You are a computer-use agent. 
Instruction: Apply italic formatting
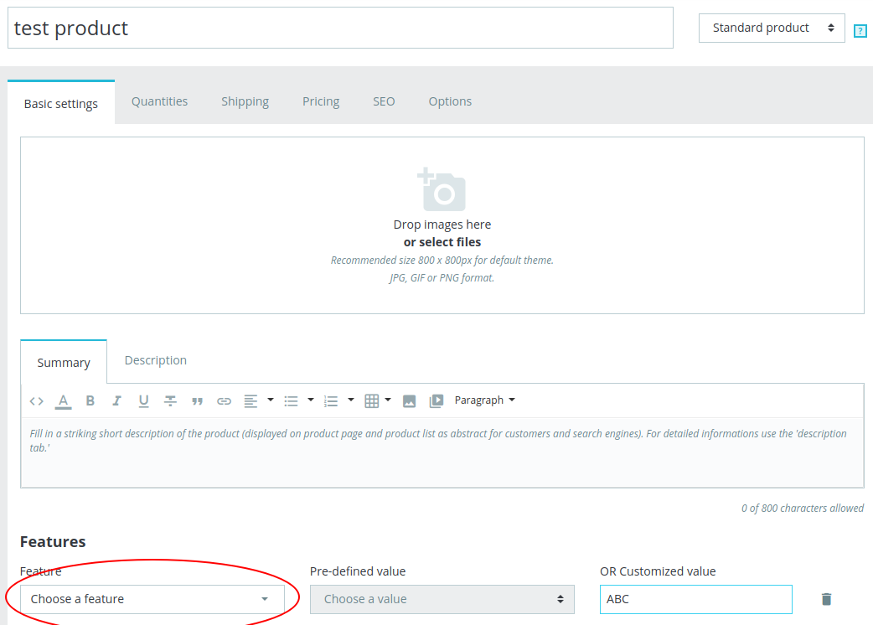tap(116, 400)
